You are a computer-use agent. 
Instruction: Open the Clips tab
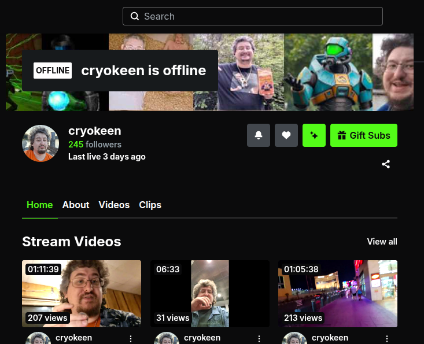(150, 205)
